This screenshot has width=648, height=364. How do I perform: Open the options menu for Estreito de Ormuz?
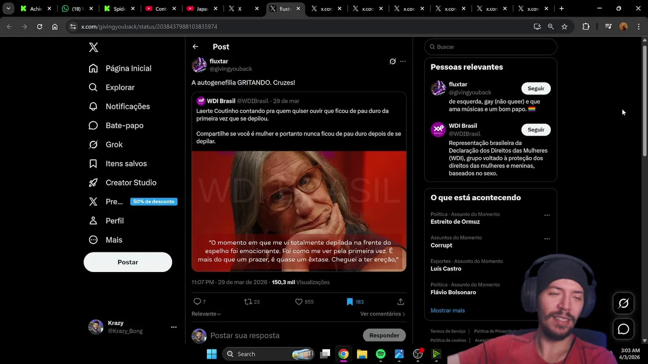pyautogui.click(x=547, y=215)
